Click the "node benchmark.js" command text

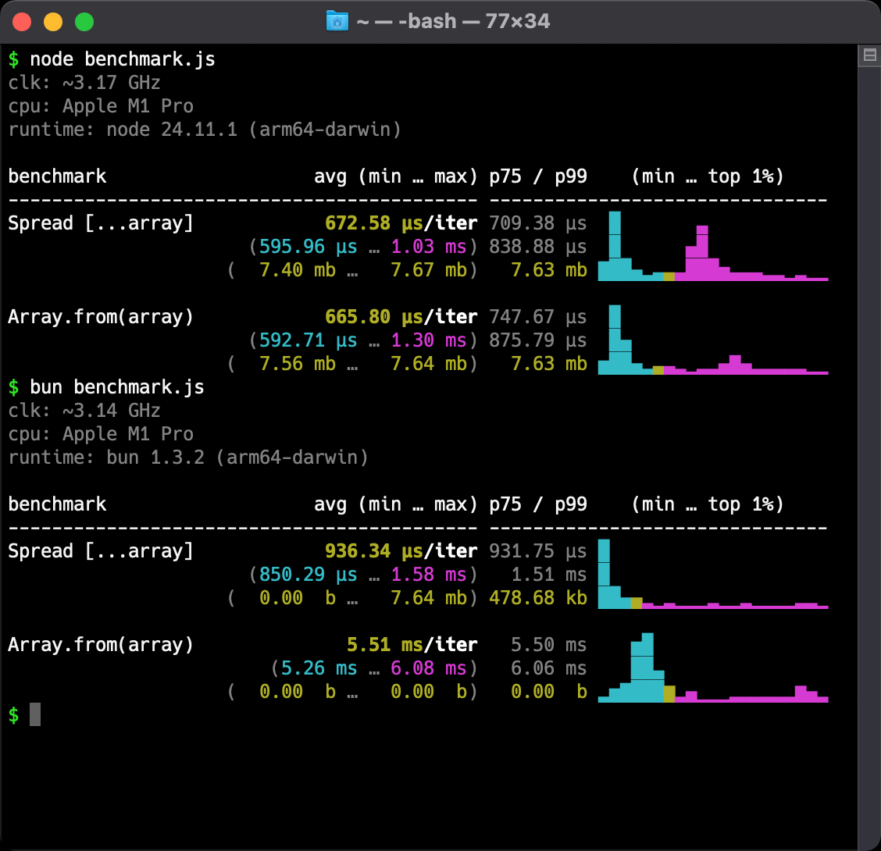pyautogui.click(x=122, y=59)
